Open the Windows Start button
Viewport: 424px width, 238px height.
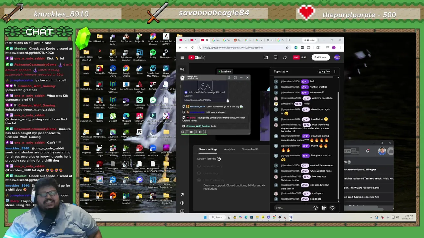(x=205, y=217)
